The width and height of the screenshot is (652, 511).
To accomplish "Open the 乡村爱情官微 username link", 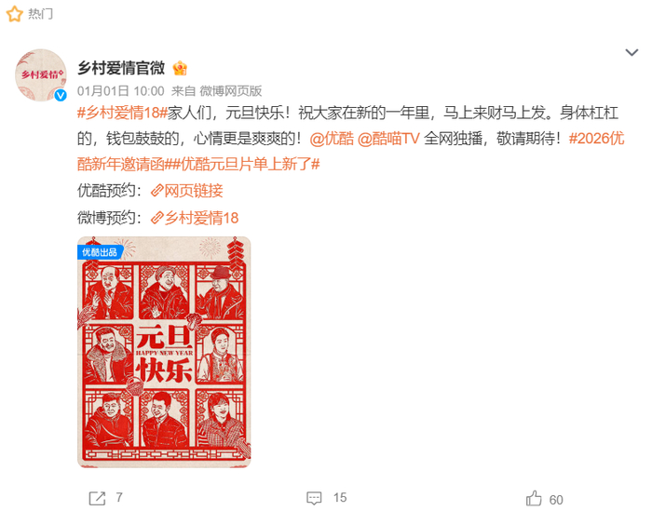I will click(121, 68).
